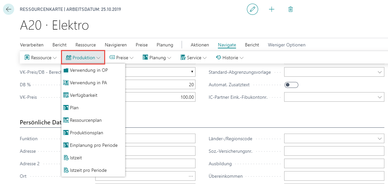Click the Plan menu icon
Viewport: 388px width, 184px height.
(x=66, y=108)
